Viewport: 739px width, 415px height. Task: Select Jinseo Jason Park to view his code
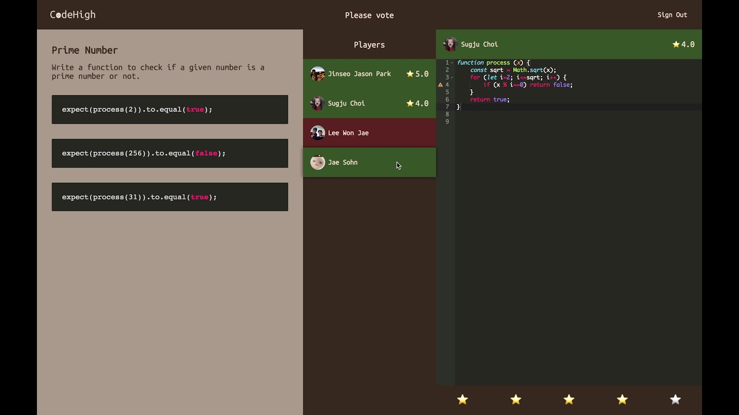click(369, 74)
